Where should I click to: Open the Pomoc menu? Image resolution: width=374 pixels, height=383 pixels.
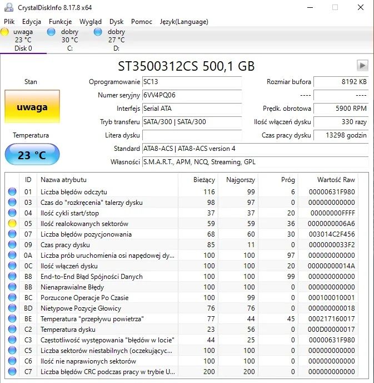coord(141,22)
